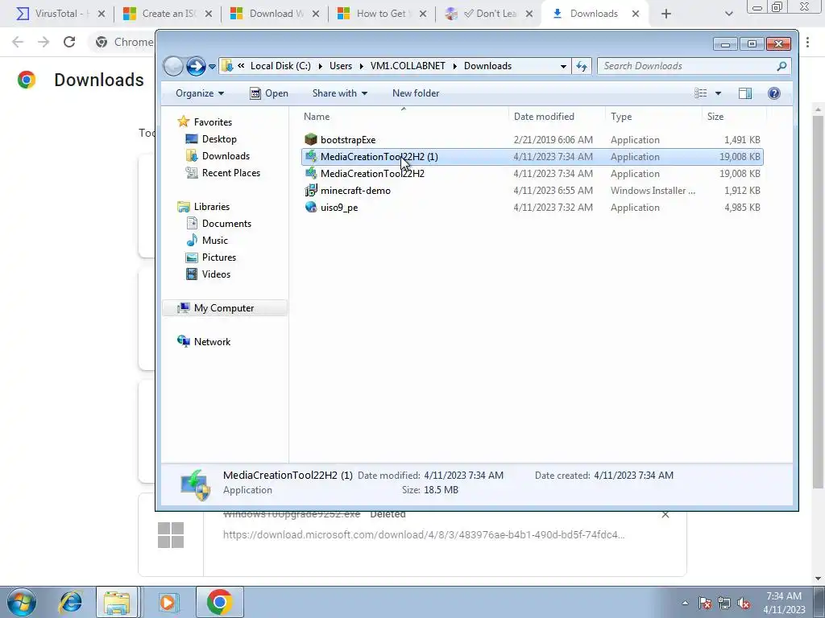This screenshot has width=825, height=618.
Task: Click Local Disk (C:) breadcrumb
Action: [280, 66]
